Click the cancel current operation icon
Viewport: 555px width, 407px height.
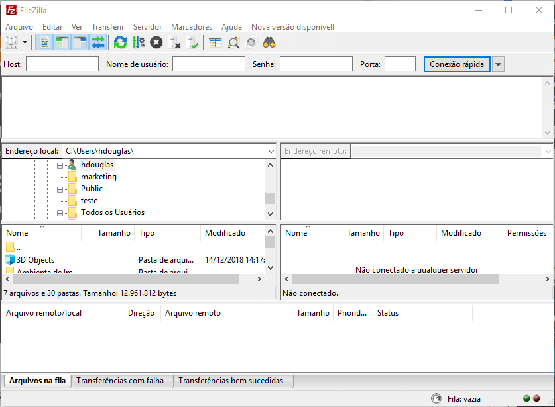pos(156,43)
